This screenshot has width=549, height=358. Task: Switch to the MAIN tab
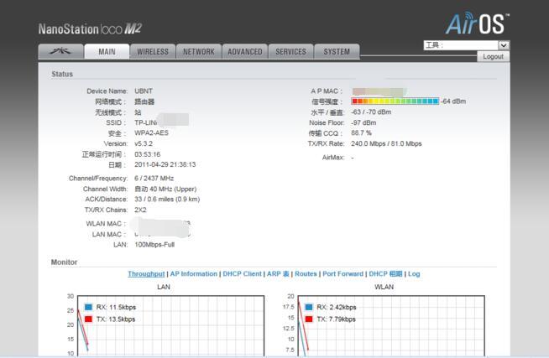pyautogui.click(x=107, y=52)
